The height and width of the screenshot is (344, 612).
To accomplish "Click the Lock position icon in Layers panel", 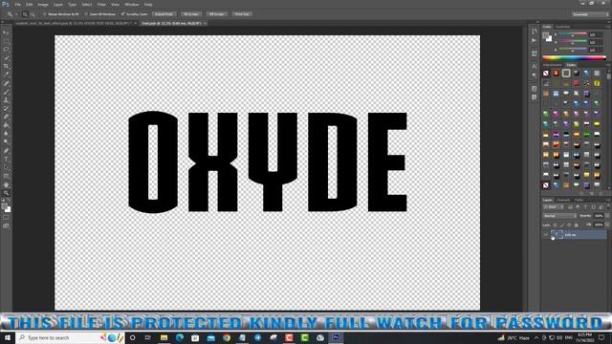I will [569, 226].
